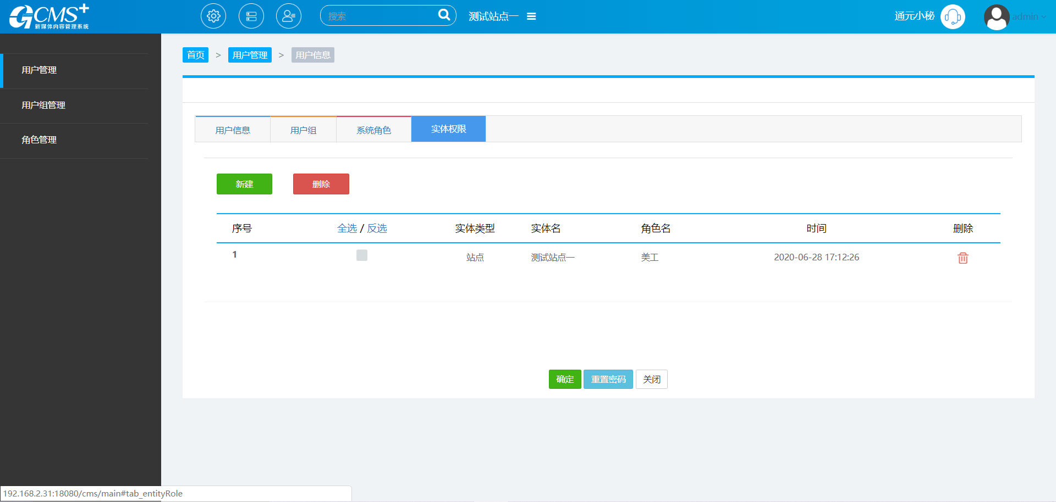Open the site list hamburger menu
Viewport: 1056px width, 502px height.
click(x=531, y=16)
